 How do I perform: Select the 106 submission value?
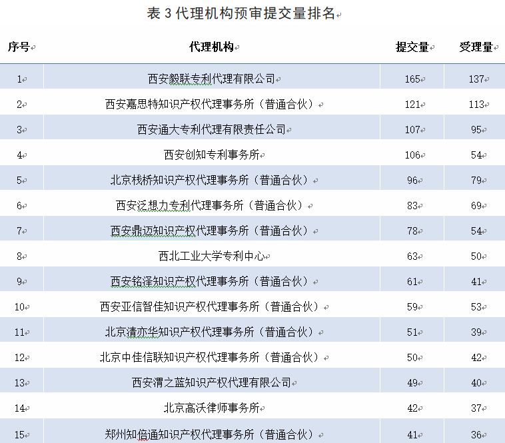tap(412, 155)
